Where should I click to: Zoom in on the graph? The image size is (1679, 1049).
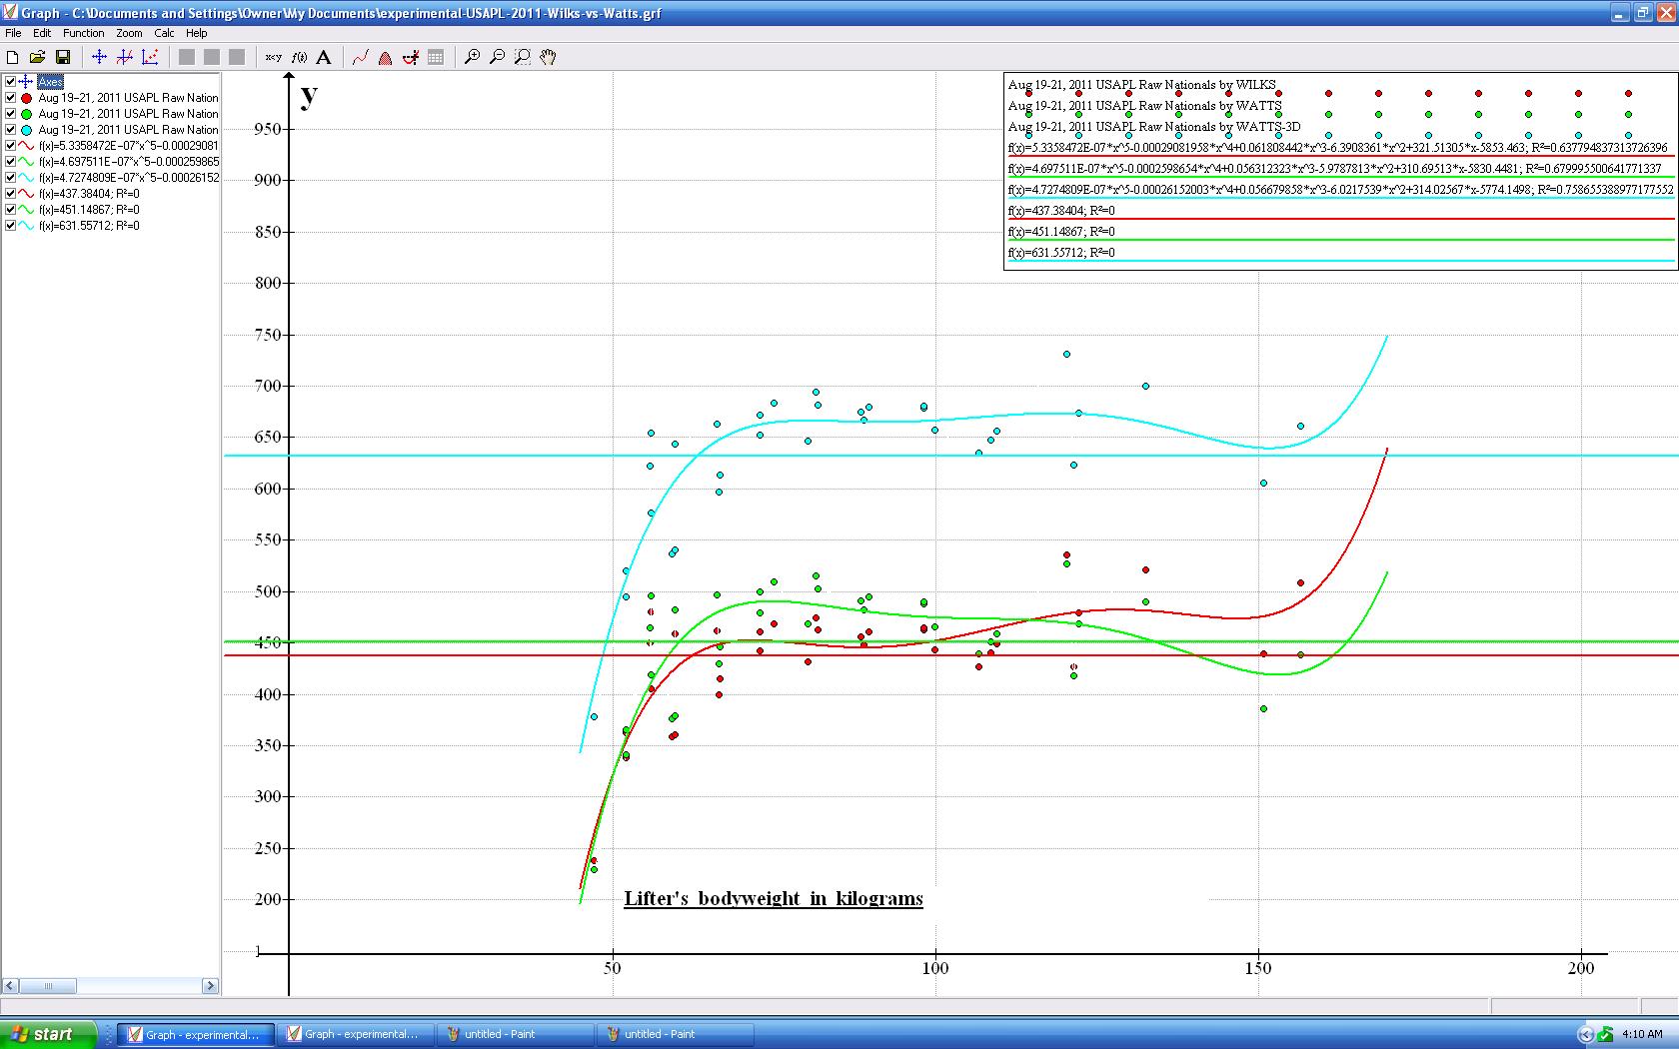pyautogui.click(x=472, y=57)
